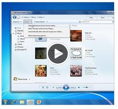Click Artist in the breadcrumb

point(40,17)
